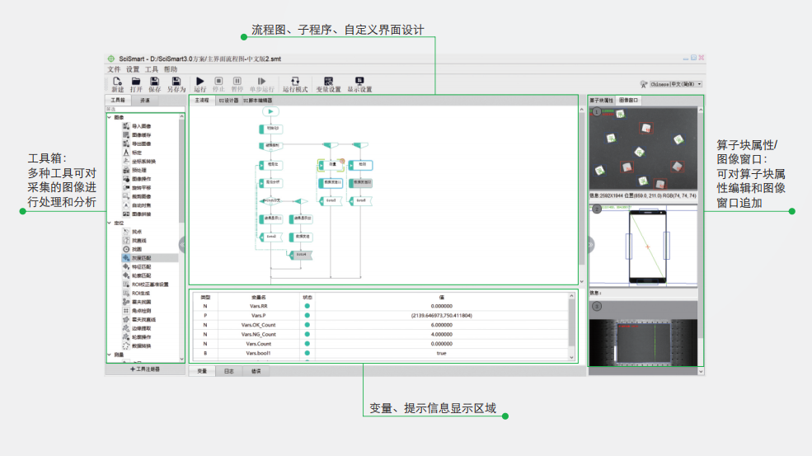Open the 文件 (File) menu
The height and width of the screenshot is (456, 812).
pyautogui.click(x=114, y=69)
